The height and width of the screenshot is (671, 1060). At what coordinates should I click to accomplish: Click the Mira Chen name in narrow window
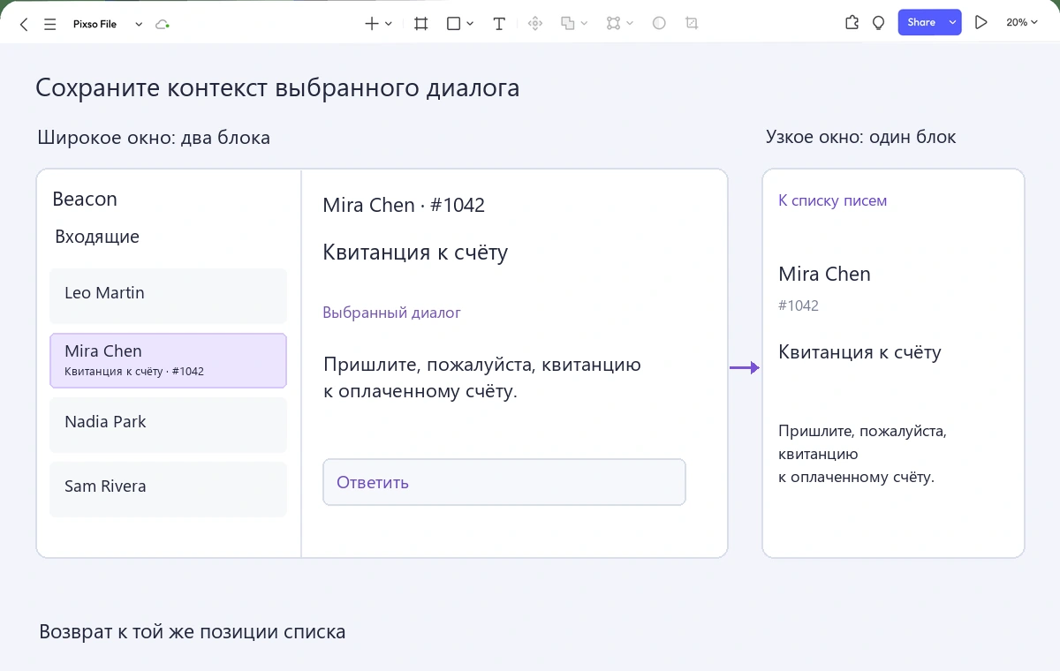(x=824, y=274)
